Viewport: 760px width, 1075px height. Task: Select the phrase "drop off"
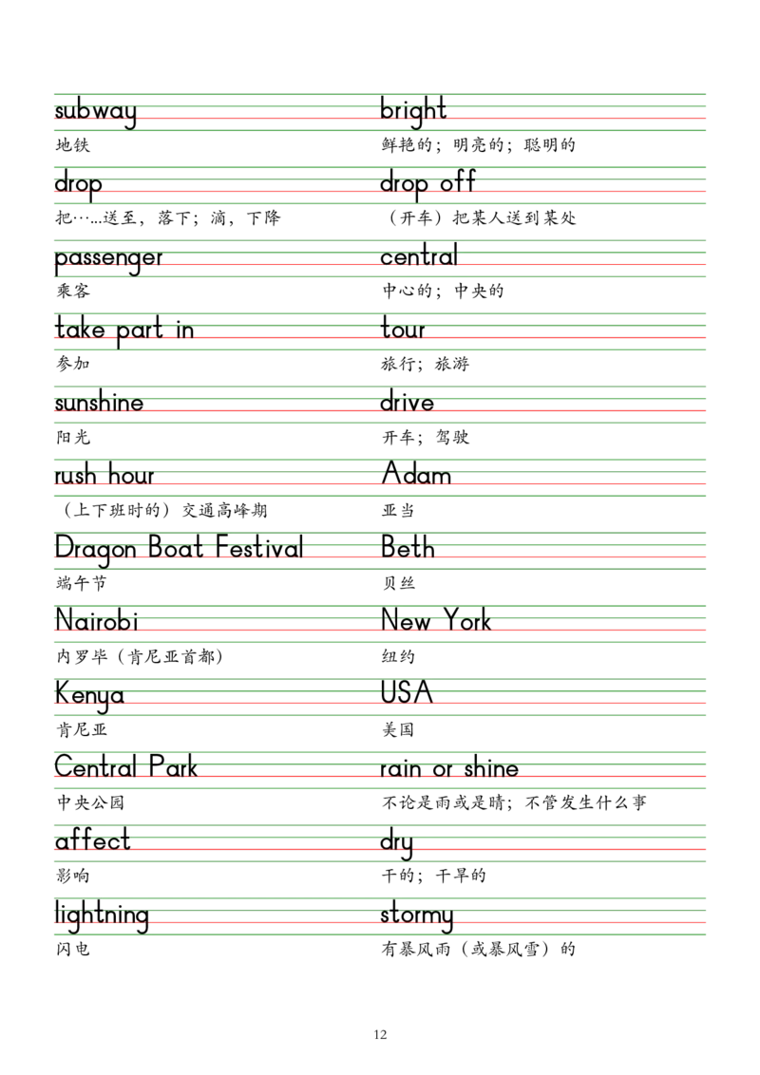[428, 182]
